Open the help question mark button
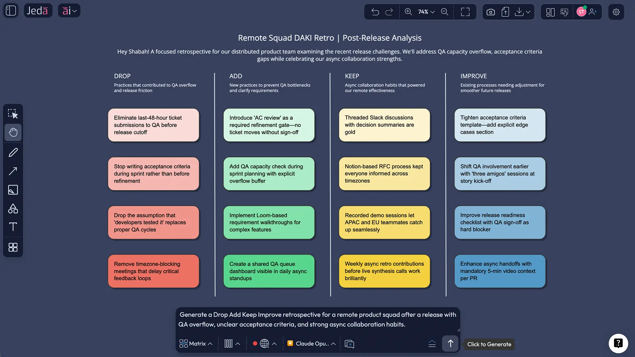635x357 pixels. coord(618,343)
